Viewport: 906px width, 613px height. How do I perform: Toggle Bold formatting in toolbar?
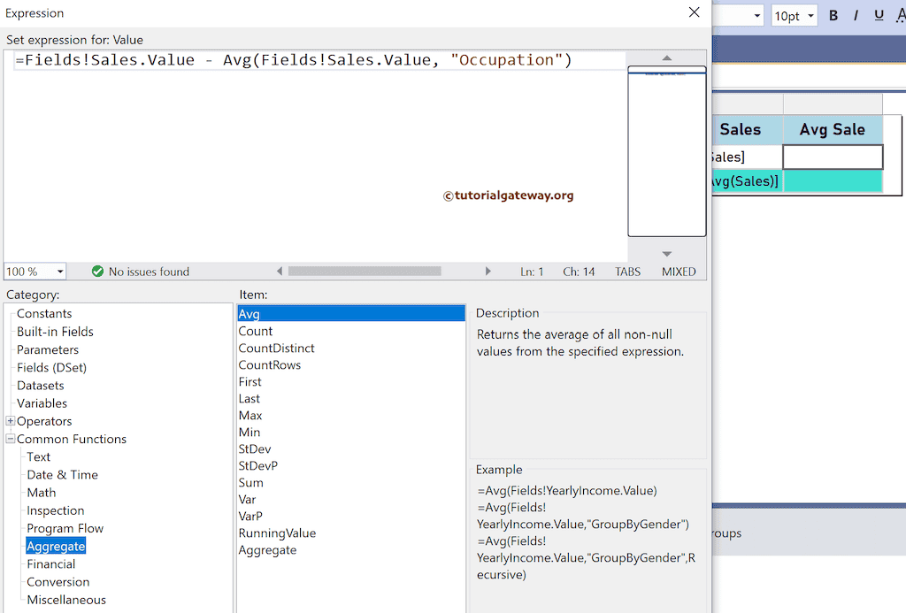pos(833,16)
